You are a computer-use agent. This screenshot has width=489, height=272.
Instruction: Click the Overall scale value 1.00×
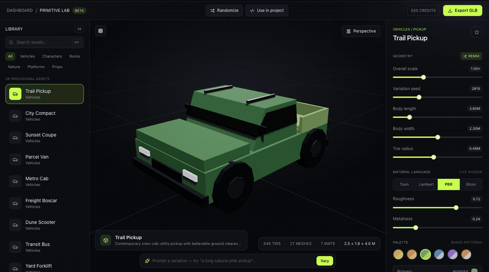click(x=475, y=69)
